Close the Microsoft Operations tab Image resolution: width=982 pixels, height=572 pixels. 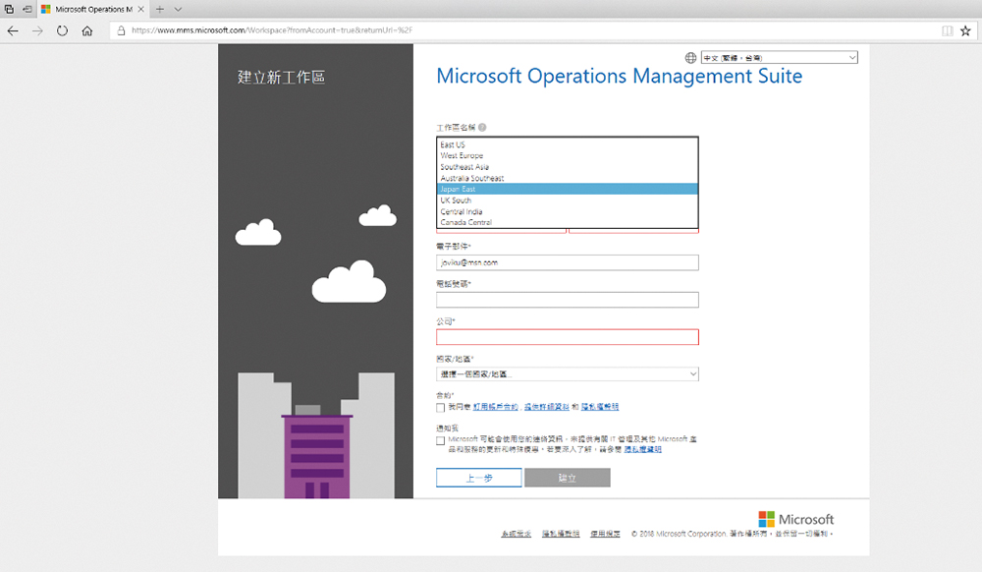[140, 10]
